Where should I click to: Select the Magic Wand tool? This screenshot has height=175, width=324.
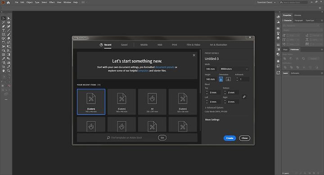coord(4,22)
